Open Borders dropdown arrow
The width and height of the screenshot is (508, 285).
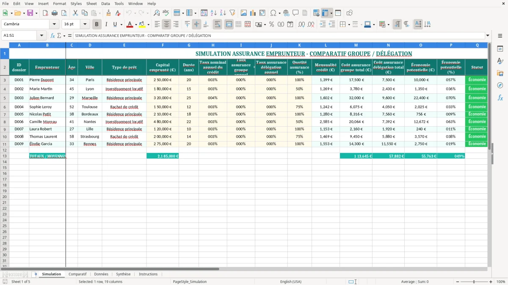click(349, 24)
